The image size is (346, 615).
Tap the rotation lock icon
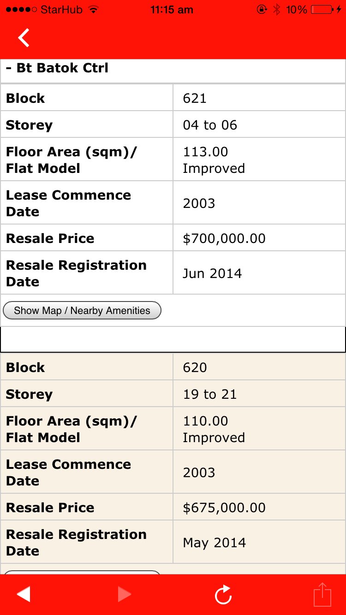262,10
